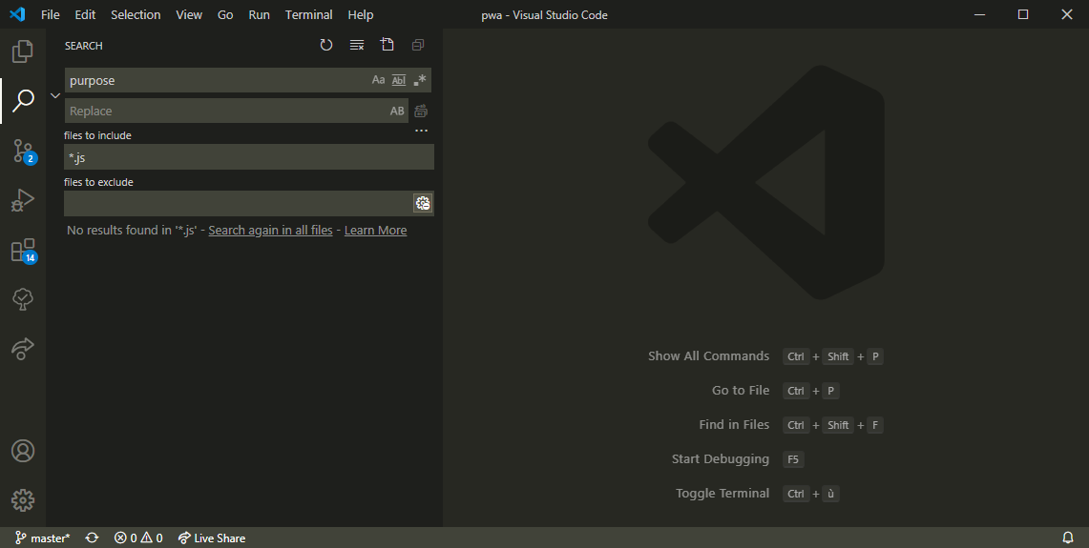This screenshot has width=1089, height=548.
Task: Toggle search details ellipsis
Action: [421, 131]
